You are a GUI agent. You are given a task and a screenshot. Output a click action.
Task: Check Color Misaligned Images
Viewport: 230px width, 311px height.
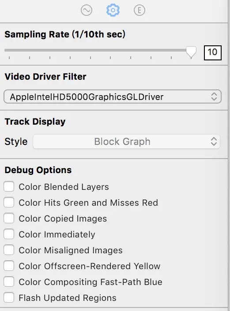coord(9,250)
